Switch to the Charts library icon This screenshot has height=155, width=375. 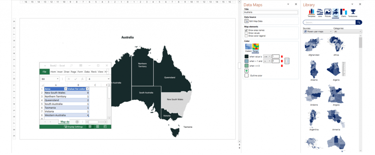pos(344,12)
